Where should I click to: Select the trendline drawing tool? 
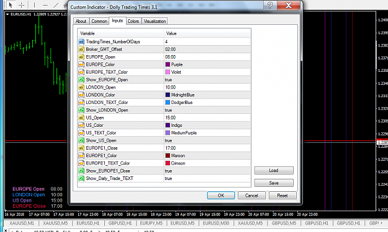pyautogui.click(x=56, y=5)
